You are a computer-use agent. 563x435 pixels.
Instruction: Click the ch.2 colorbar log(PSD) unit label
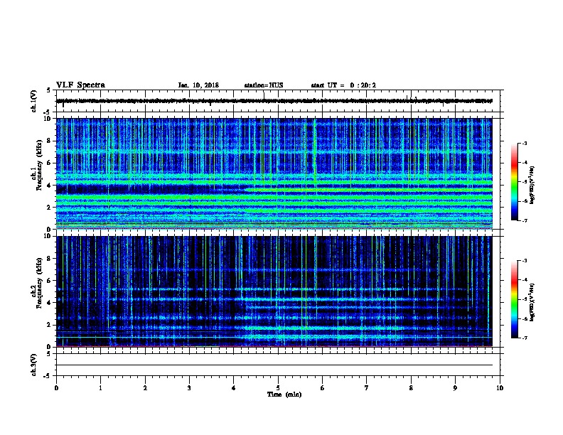[x=532, y=302]
